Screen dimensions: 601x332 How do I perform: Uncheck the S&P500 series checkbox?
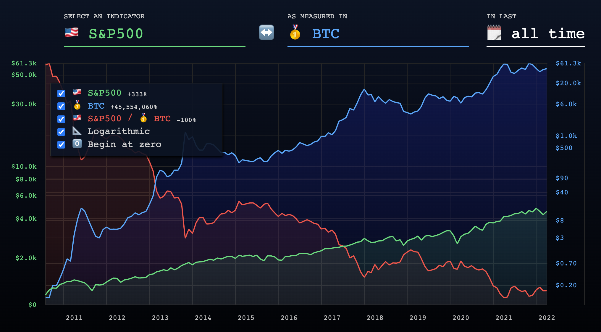coord(61,94)
